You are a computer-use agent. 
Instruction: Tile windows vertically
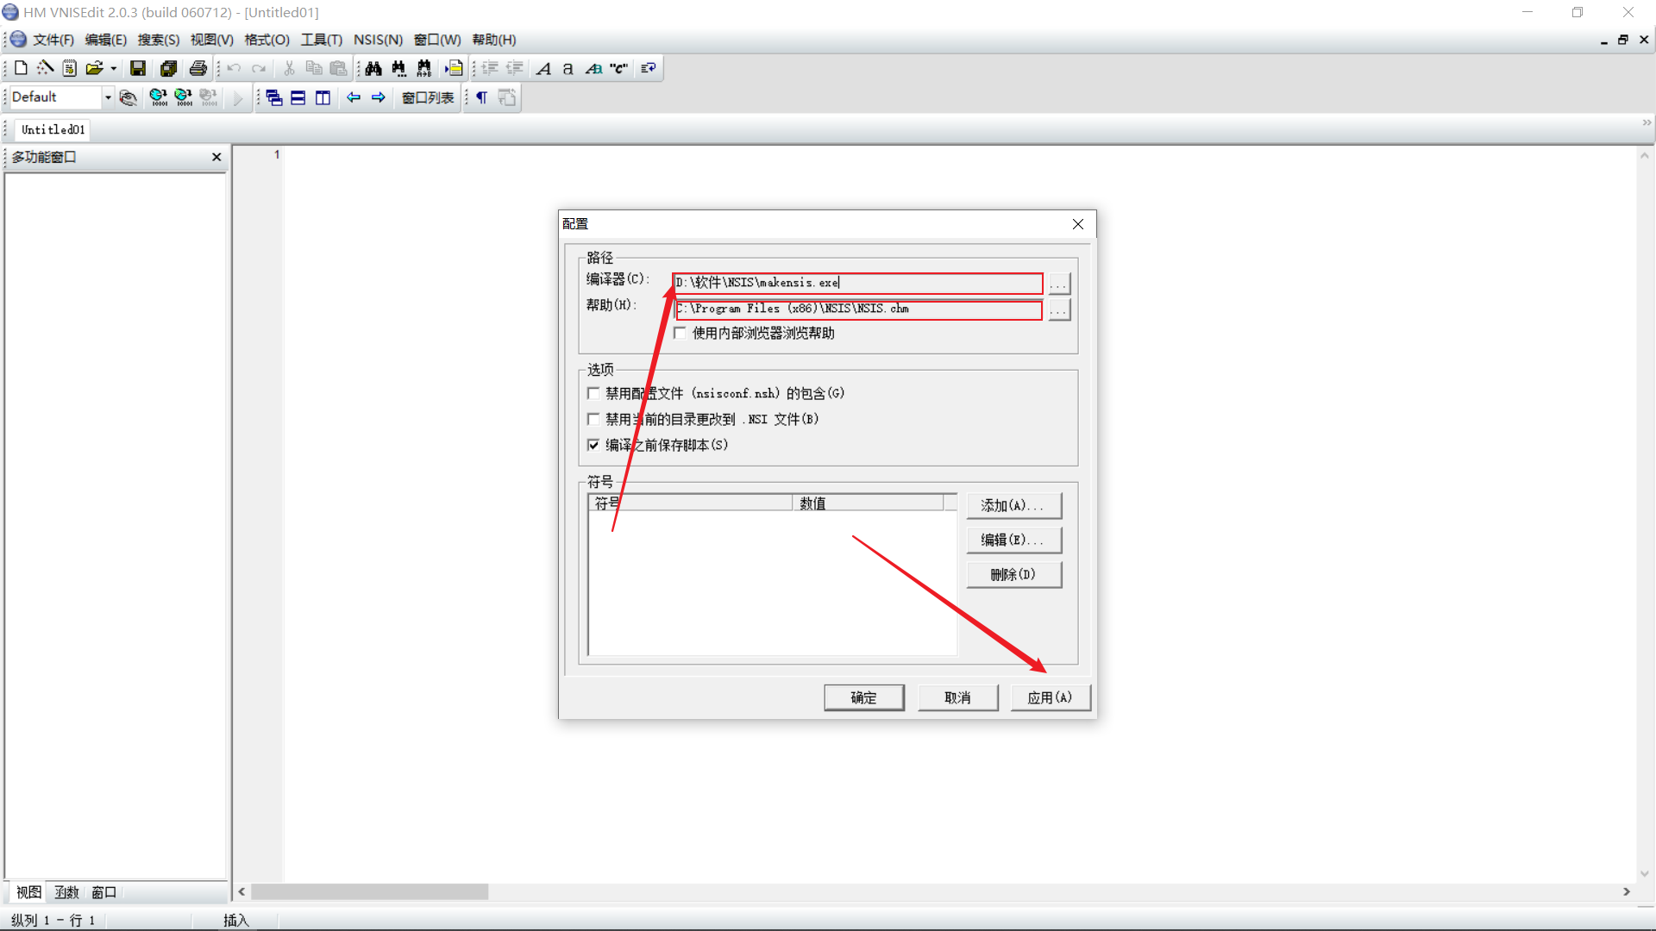pyautogui.click(x=323, y=97)
